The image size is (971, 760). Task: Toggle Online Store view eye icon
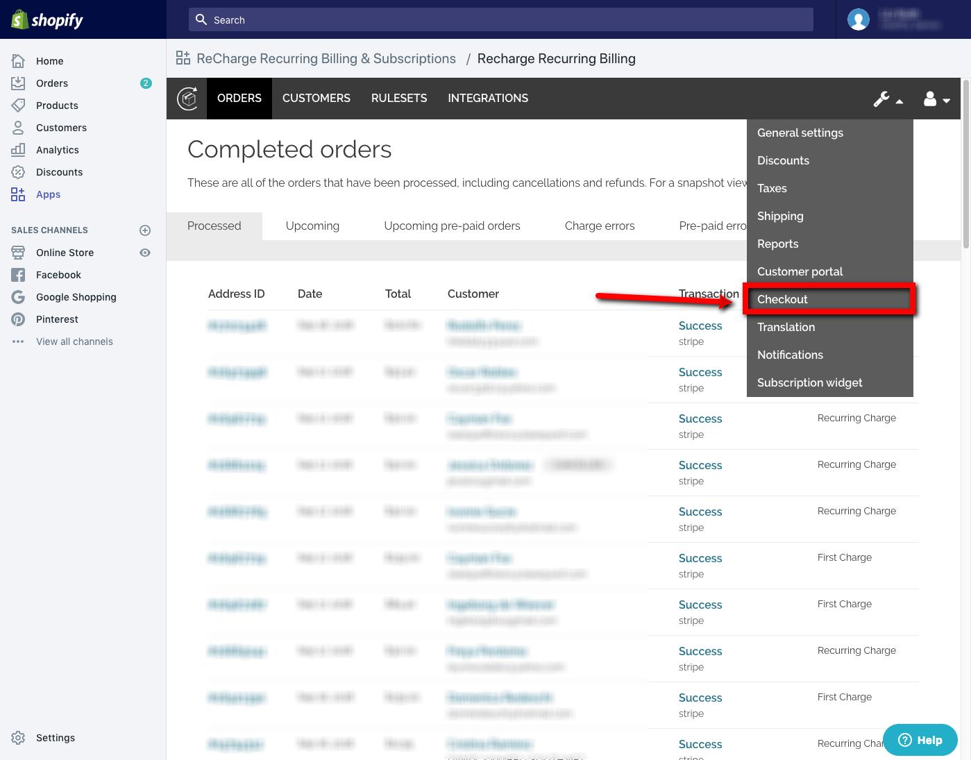(145, 253)
